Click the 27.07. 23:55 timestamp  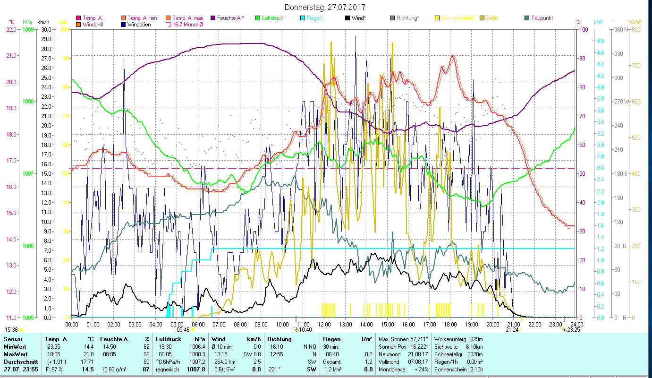click(21, 369)
